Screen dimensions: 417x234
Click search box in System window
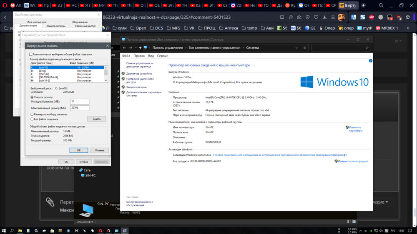pos(340,48)
